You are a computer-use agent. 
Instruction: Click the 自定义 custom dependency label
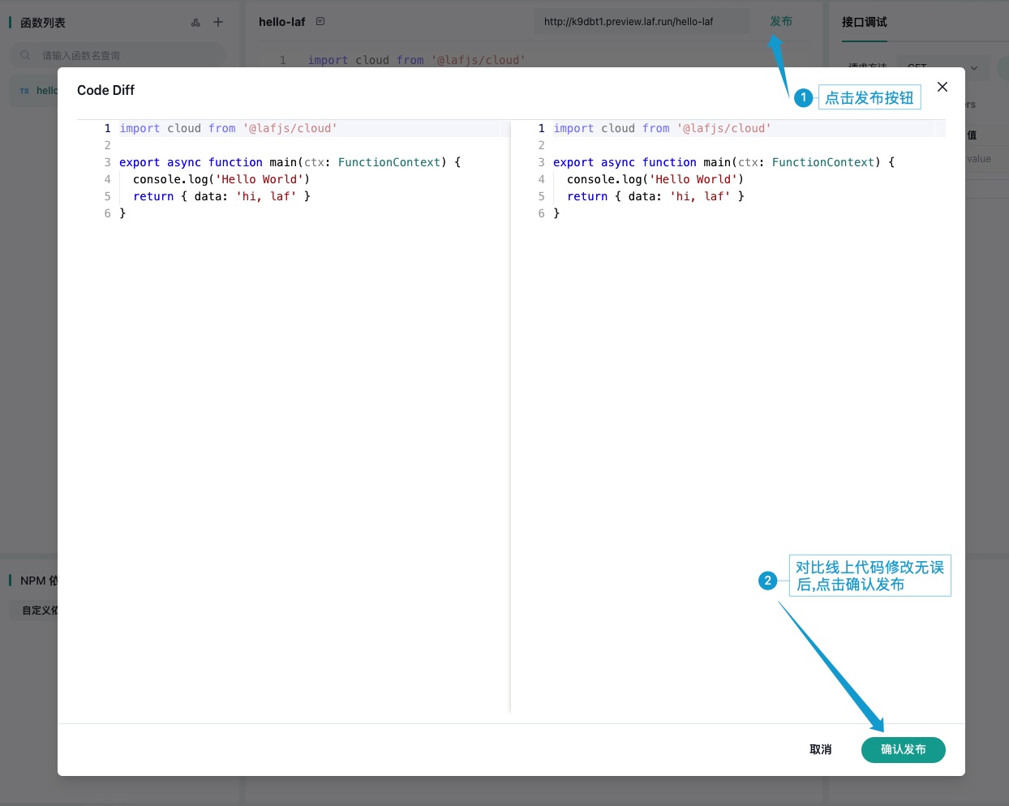coord(39,611)
